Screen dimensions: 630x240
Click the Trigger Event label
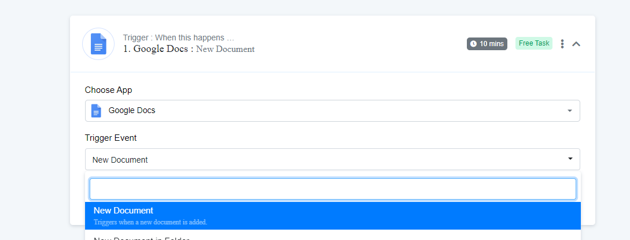(111, 138)
